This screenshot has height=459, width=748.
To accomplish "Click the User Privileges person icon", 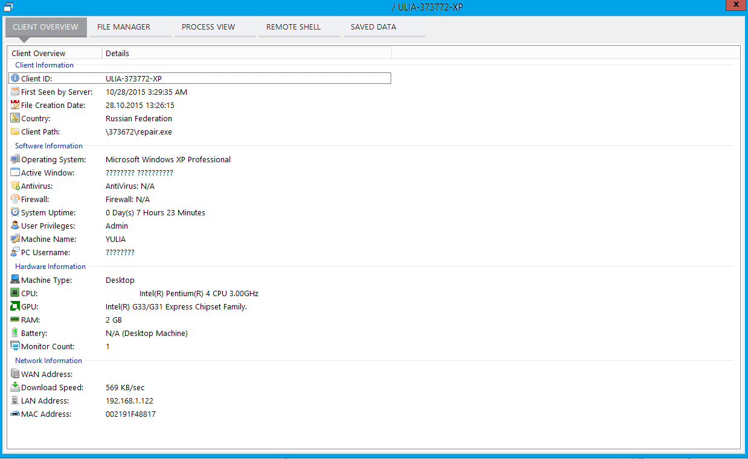I will tap(15, 226).
